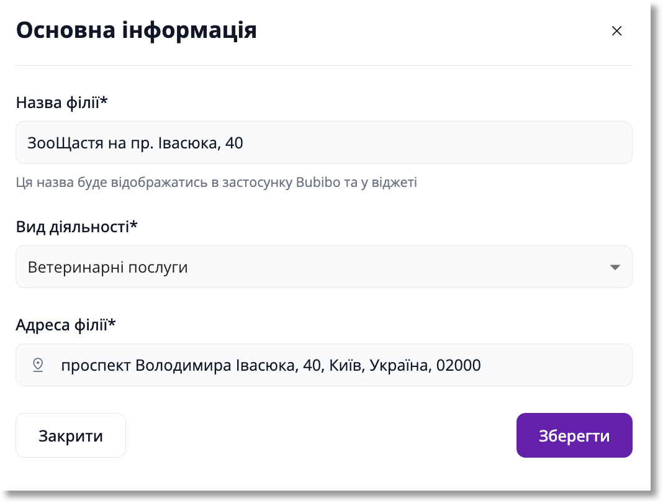Focus the Назва філії input field
This screenshot has height=503, width=663.
point(324,143)
